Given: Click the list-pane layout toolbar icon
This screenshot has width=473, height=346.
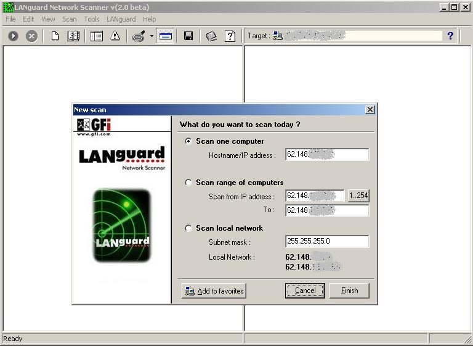Looking at the screenshot, I should 97,36.
